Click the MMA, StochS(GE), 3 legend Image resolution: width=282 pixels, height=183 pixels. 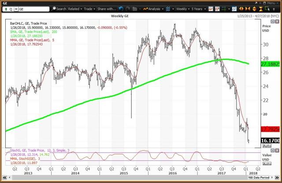[x=25, y=159]
